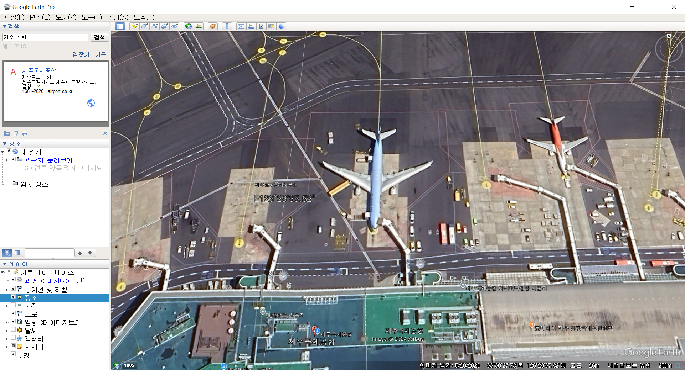
Task: Open the 길찾기 directions link
Action: 81,54
